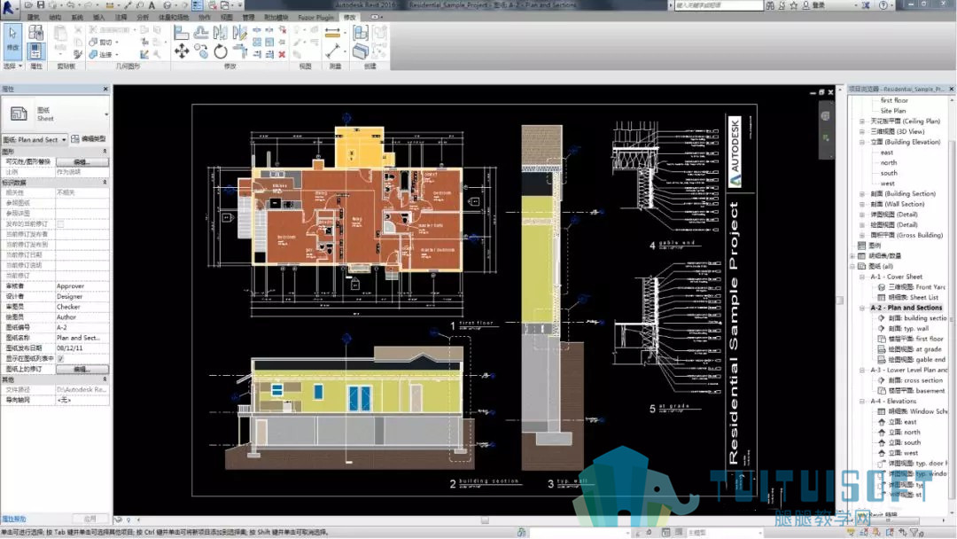
Task: Save the project from Quick Access toolbar
Action: coord(41,5)
